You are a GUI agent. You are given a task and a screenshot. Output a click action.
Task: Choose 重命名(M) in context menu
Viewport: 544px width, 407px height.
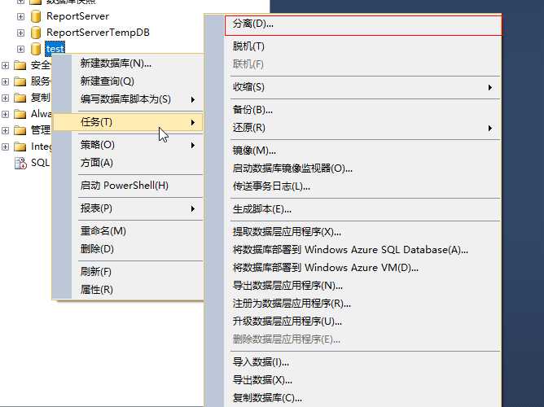coord(128,231)
